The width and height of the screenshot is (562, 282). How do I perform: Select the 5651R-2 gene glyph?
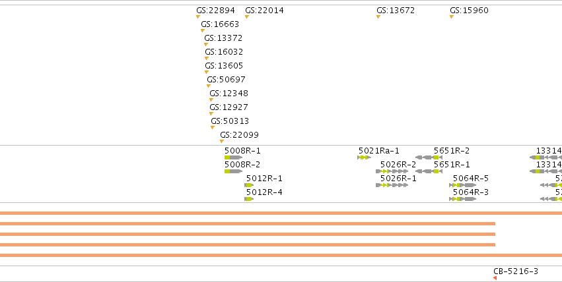pos(429,157)
